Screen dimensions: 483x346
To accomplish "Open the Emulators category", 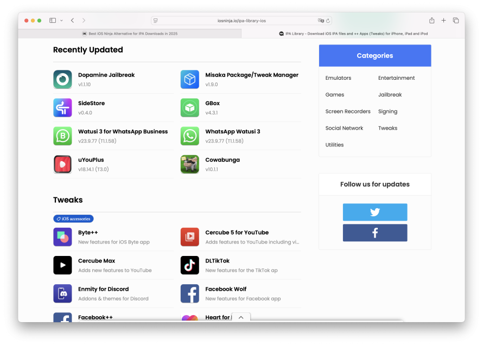I will 338,78.
